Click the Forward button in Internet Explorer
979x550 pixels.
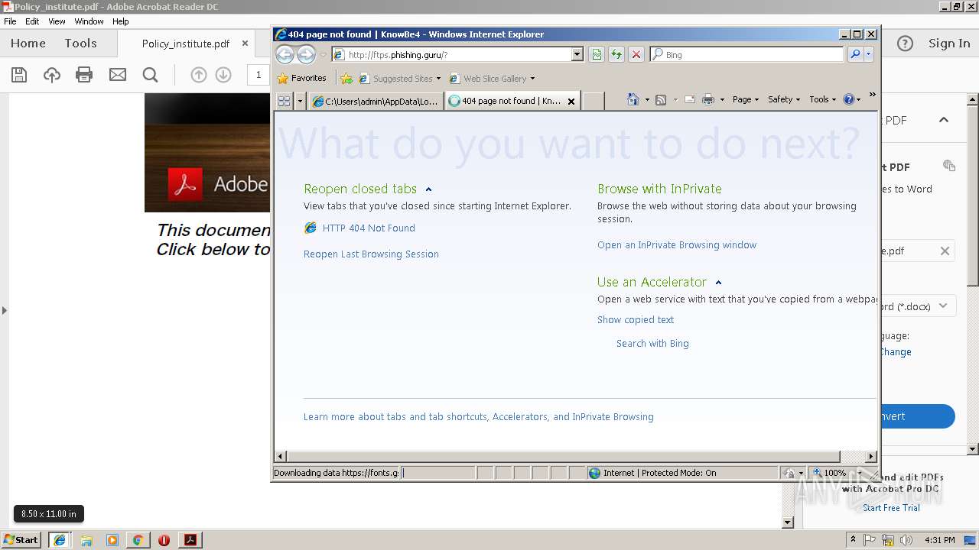306,54
